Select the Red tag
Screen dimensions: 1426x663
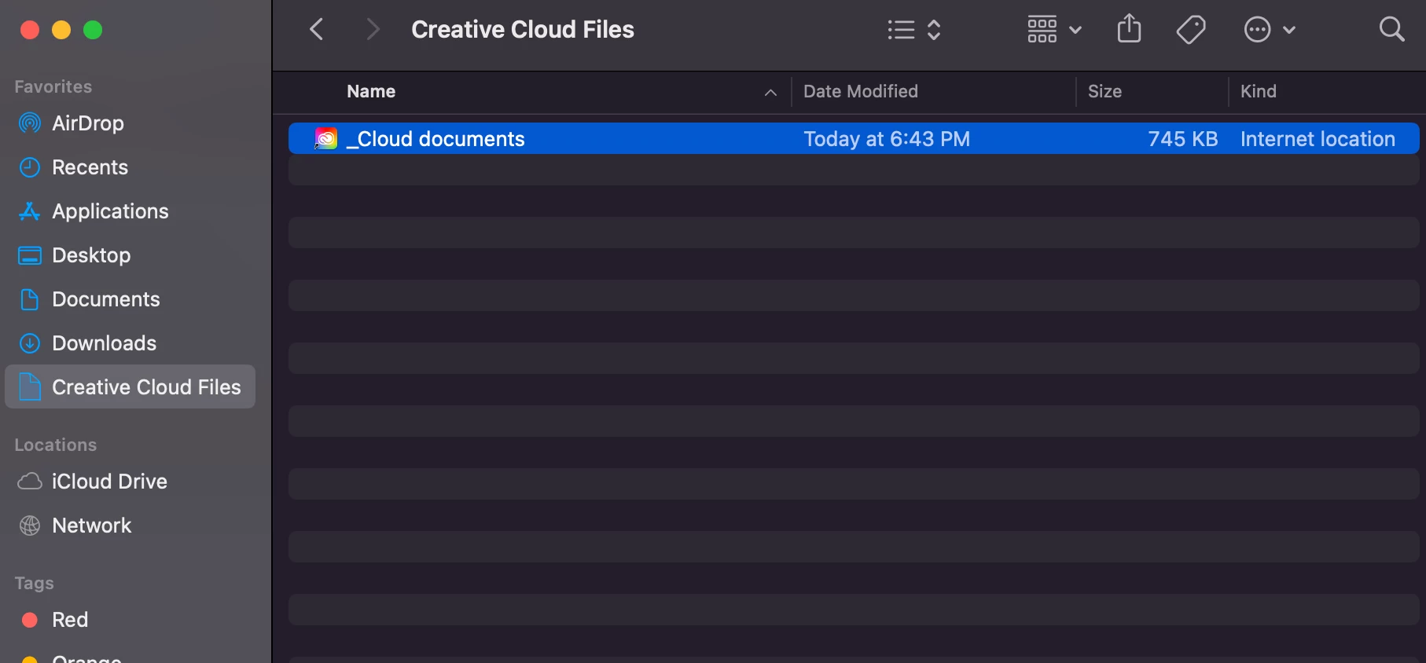[x=130, y=620]
